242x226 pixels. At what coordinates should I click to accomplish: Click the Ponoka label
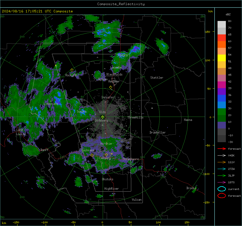click(123, 55)
